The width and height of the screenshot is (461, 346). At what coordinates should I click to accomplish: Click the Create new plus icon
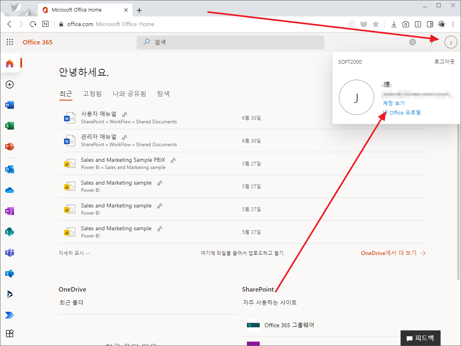(x=10, y=84)
